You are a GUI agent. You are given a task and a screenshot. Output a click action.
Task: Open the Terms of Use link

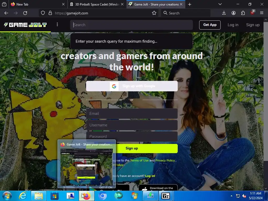[139, 160]
